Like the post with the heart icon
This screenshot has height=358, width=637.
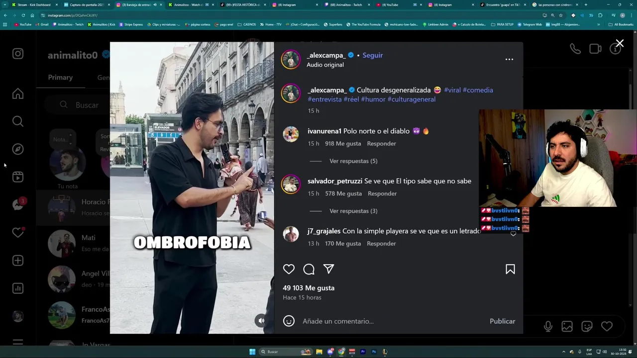click(x=289, y=269)
